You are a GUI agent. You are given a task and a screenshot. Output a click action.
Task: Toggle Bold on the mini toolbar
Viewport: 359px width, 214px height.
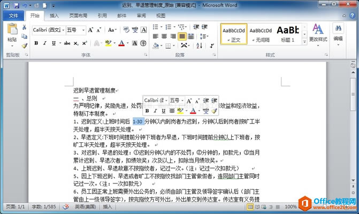[147, 111]
